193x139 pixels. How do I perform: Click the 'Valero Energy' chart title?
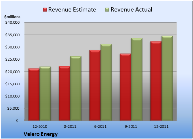pyautogui.click(x=41, y=134)
